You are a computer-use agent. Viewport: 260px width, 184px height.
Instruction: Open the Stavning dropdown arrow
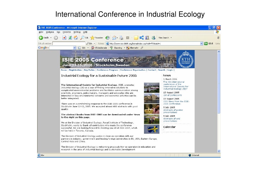[124, 48]
